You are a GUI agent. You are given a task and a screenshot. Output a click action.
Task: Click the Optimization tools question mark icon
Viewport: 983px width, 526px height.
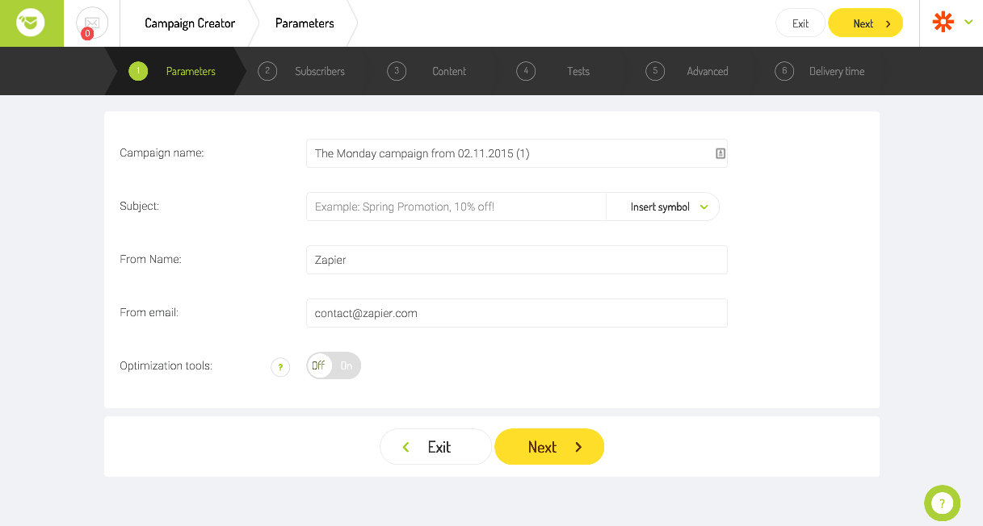[x=280, y=367]
